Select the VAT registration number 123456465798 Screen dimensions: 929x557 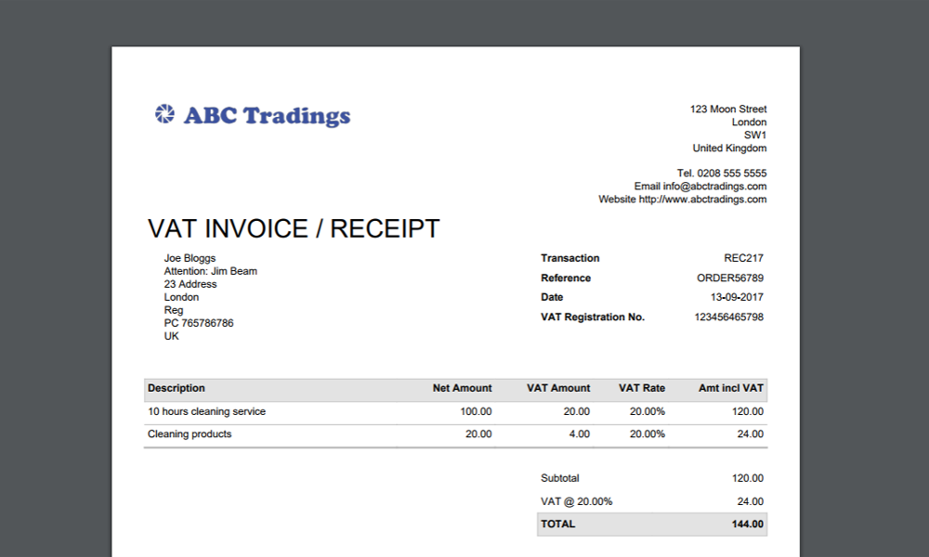tap(728, 317)
